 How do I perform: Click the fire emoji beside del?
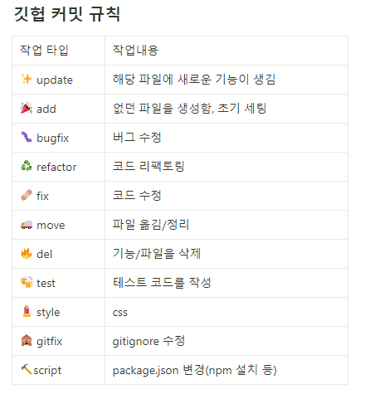click(x=27, y=253)
